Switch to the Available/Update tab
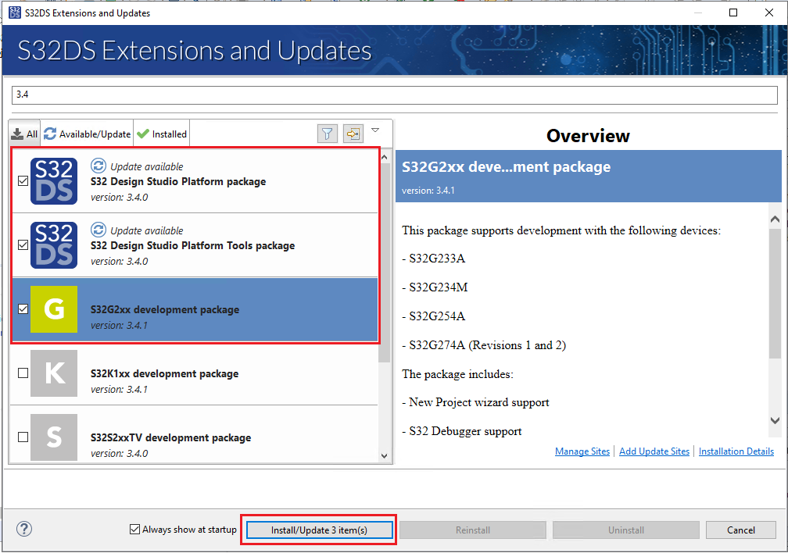The width and height of the screenshot is (788, 553). pyautogui.click(x=87, y=134)
